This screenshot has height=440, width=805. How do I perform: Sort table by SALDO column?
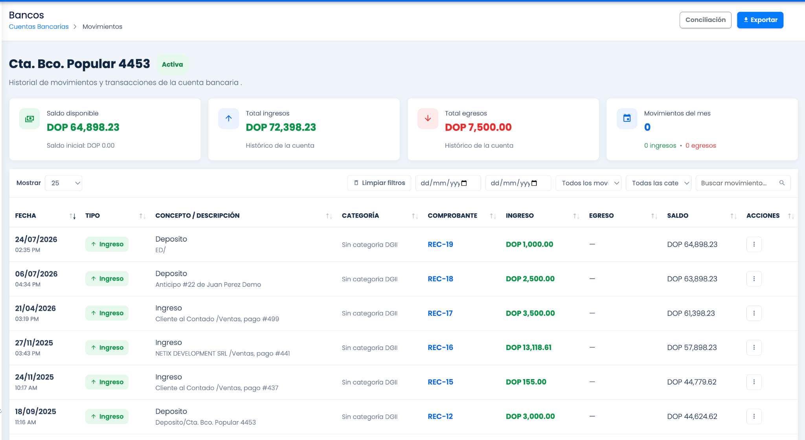click(x=733, y=216)
